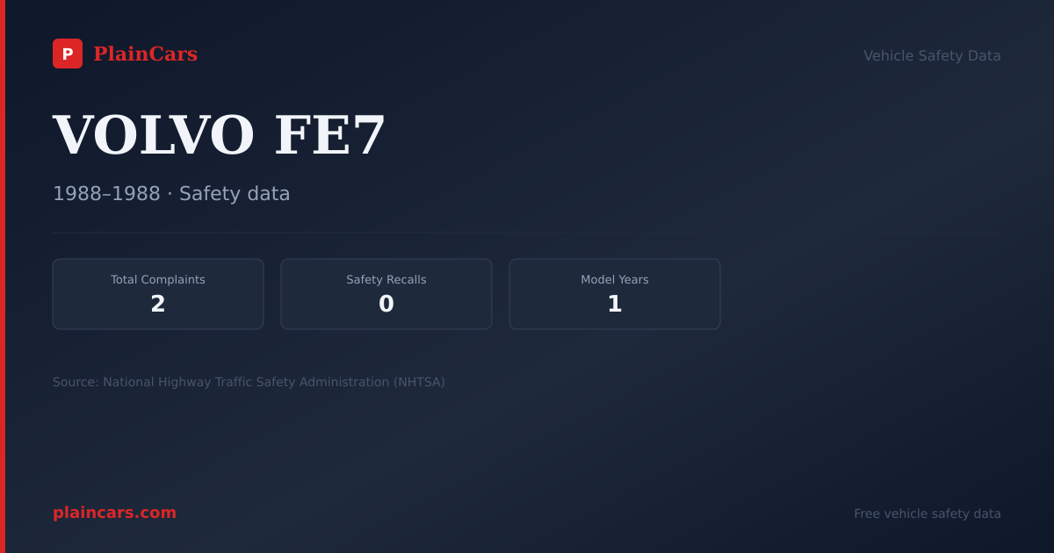
Task: Click the Model Years label
Action: click(x=615, y=279)
